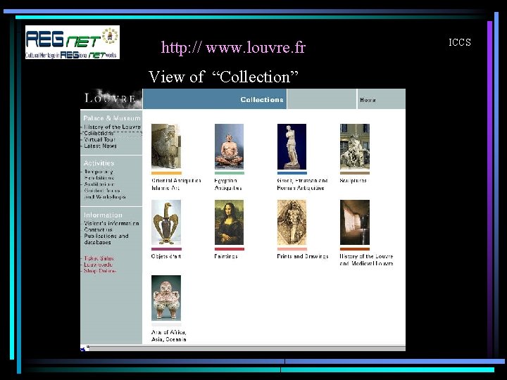Open Guided Tours and Workshops link
The height and width of the screenshot is (380, 507).
coord(104,194)
